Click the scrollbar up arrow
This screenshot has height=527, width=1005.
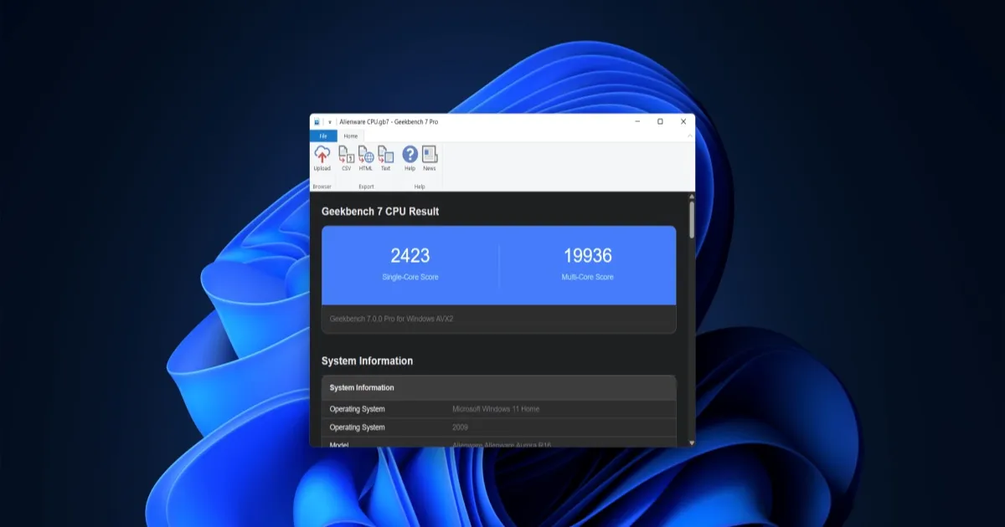pos(692,197)
